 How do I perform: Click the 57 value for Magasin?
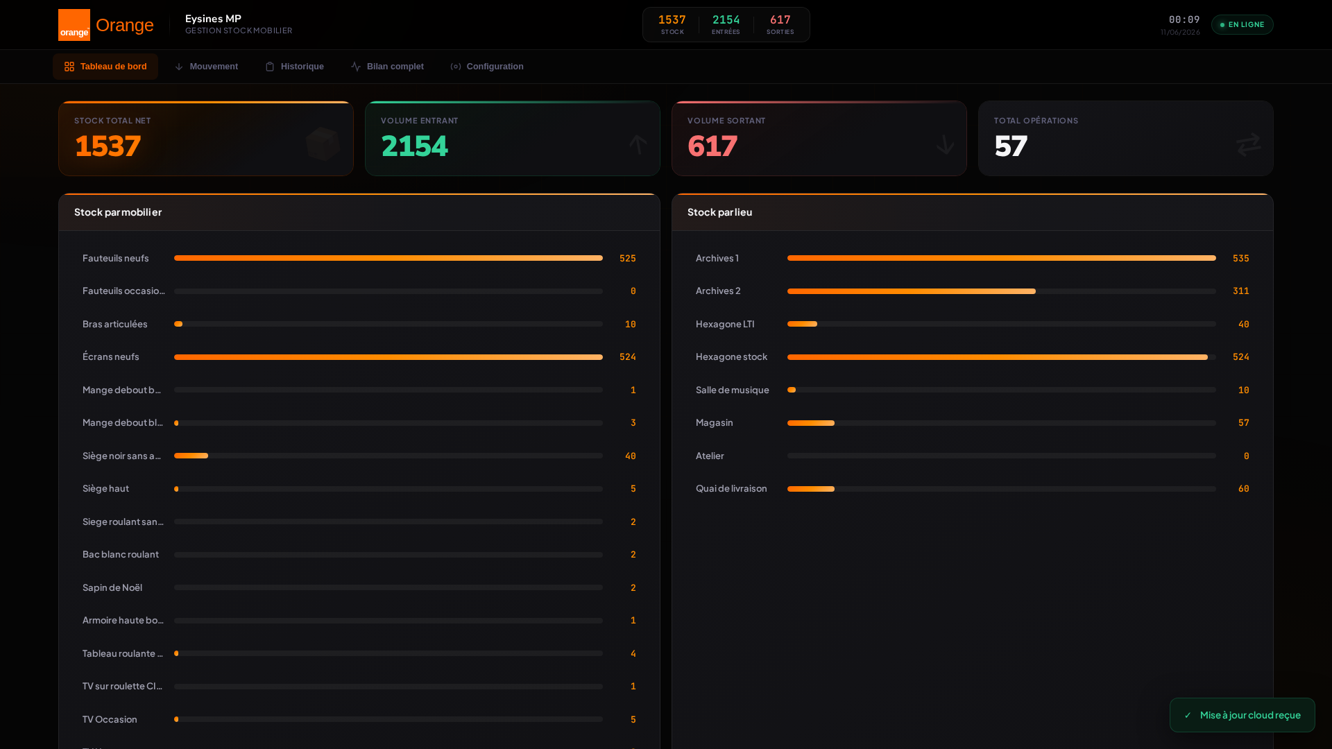1244,422
